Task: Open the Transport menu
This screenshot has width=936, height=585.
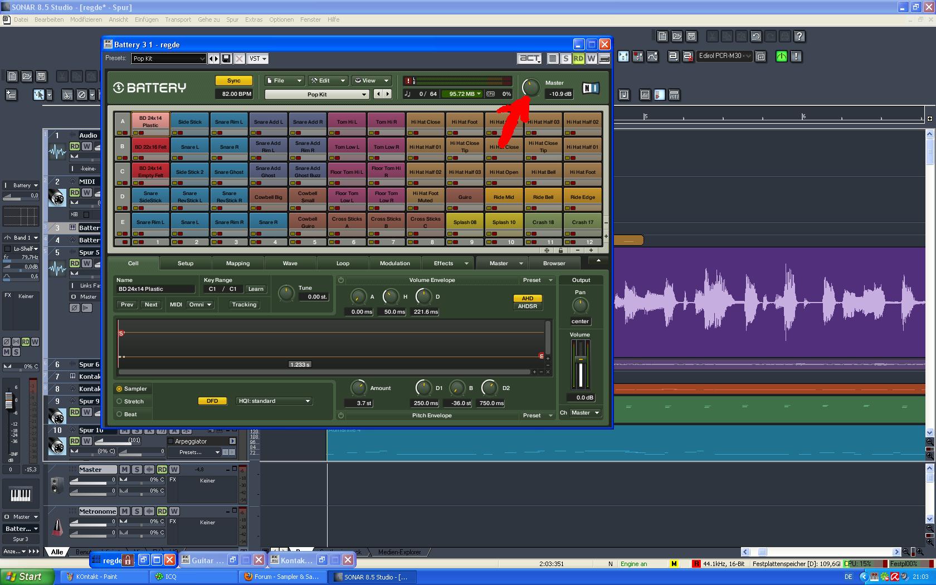Action: 178,19
